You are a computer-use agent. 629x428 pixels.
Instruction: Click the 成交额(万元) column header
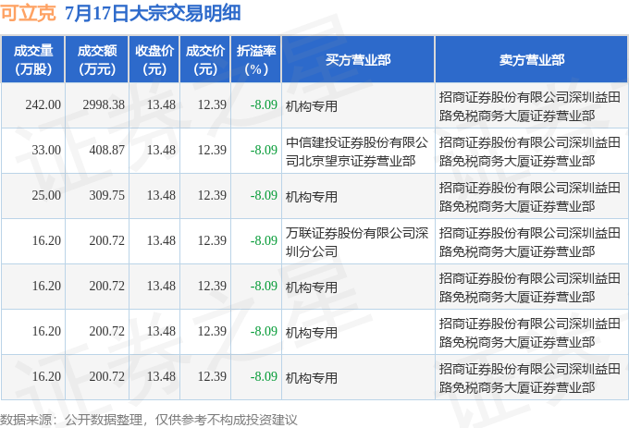tap(97, 60)
